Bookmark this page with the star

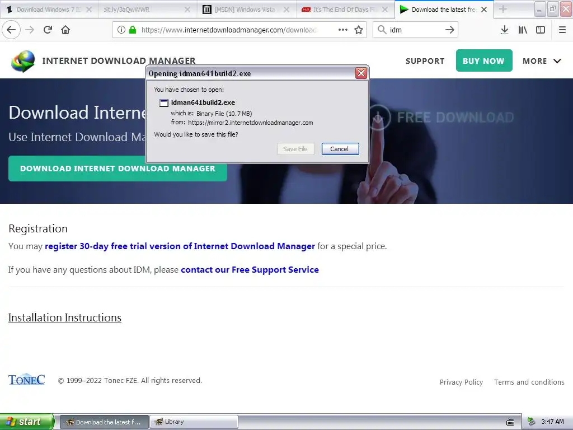(x=359, y=30)
